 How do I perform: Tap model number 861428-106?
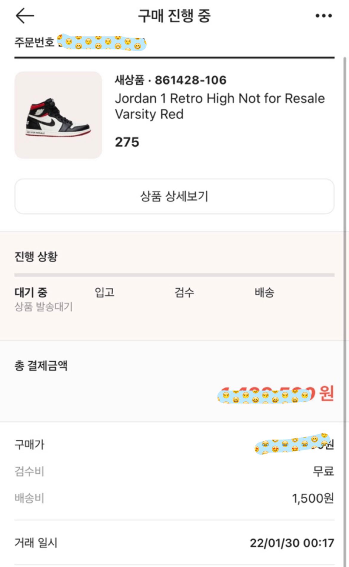pyautogui.click(x=190, y=80)
